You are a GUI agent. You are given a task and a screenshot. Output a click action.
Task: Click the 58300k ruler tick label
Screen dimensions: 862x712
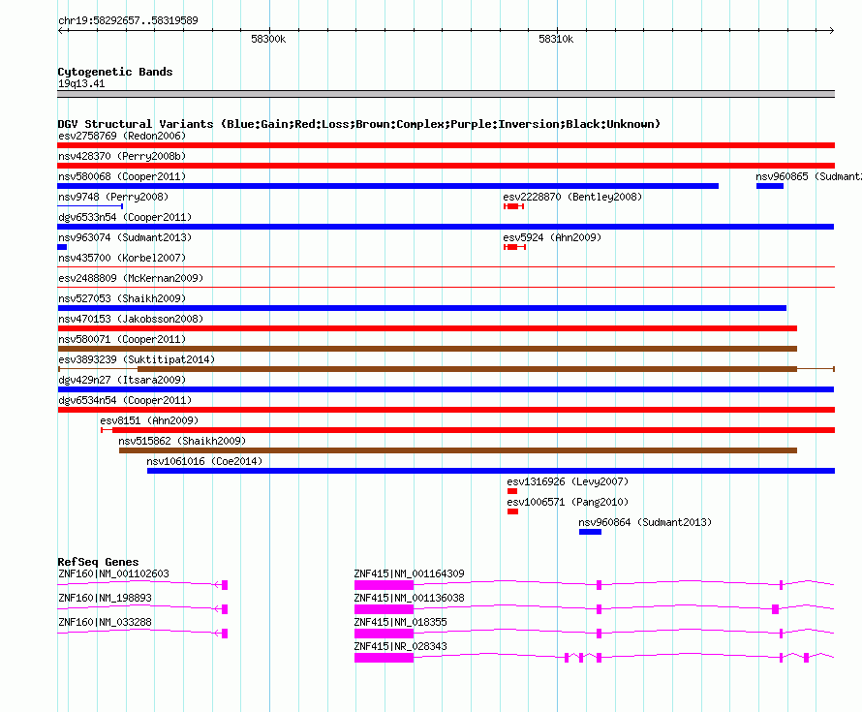(268, 39)
